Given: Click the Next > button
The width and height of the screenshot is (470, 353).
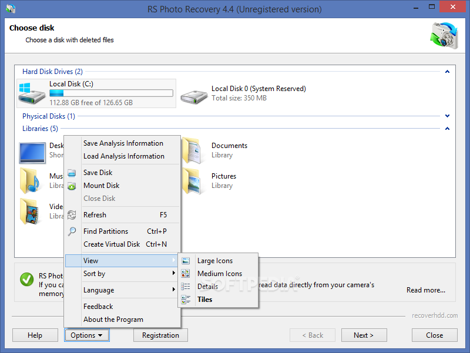Looking at the screenshot, I should pyautogui.click(x=364, y=335).
